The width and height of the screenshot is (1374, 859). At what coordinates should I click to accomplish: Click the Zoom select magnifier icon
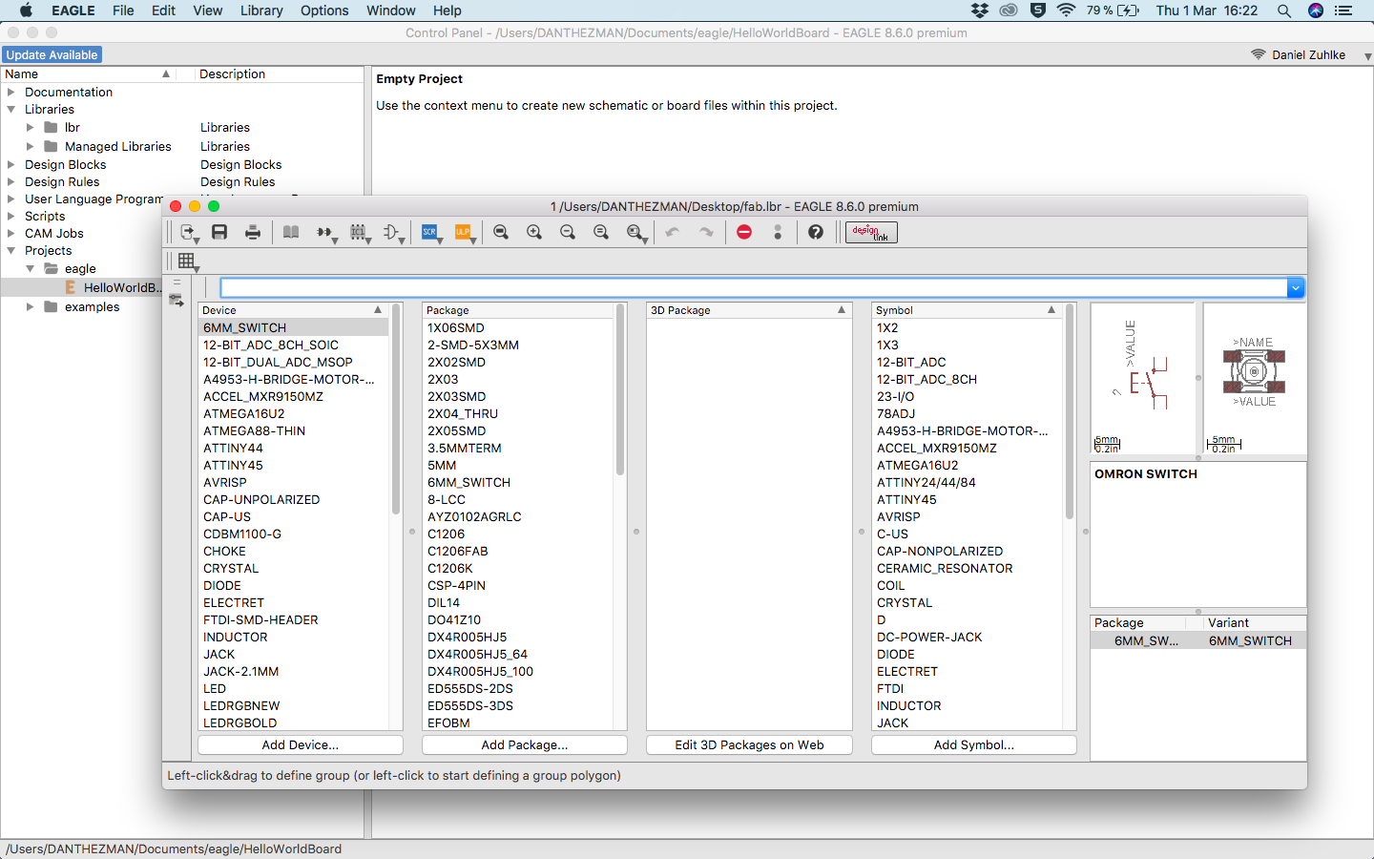(x=635, y=232)
